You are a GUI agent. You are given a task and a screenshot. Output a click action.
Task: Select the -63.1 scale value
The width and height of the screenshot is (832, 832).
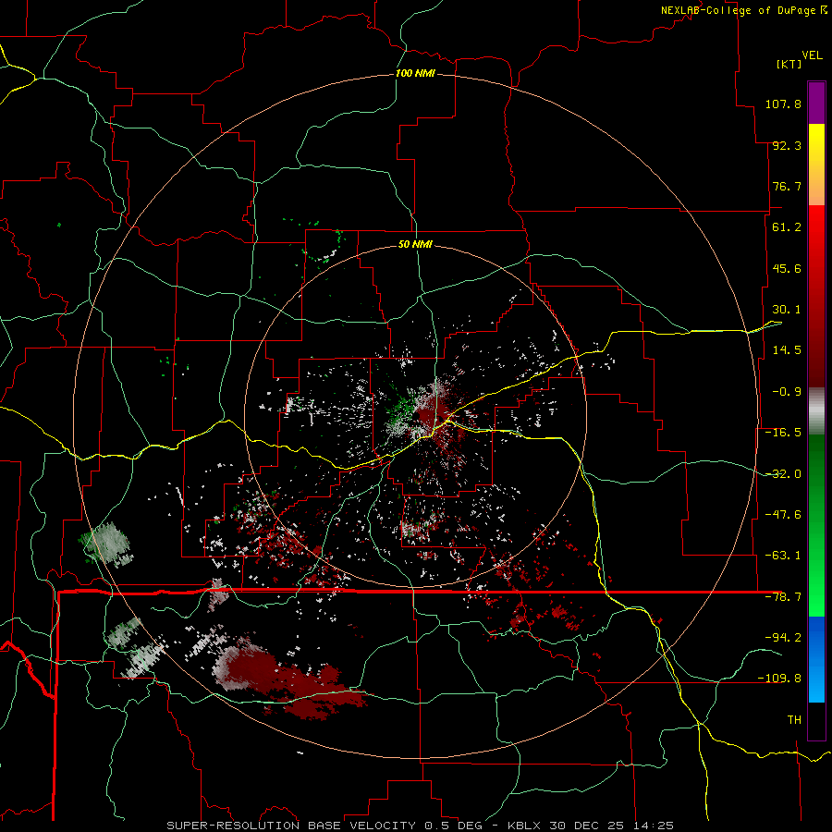tap(783, 556)
